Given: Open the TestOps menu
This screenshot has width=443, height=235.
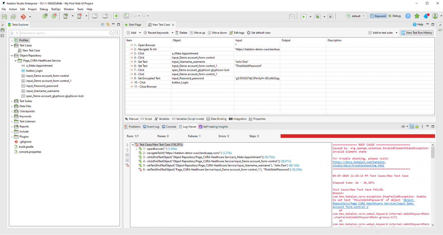Looking at the screenshot, I should click(56, 9).
